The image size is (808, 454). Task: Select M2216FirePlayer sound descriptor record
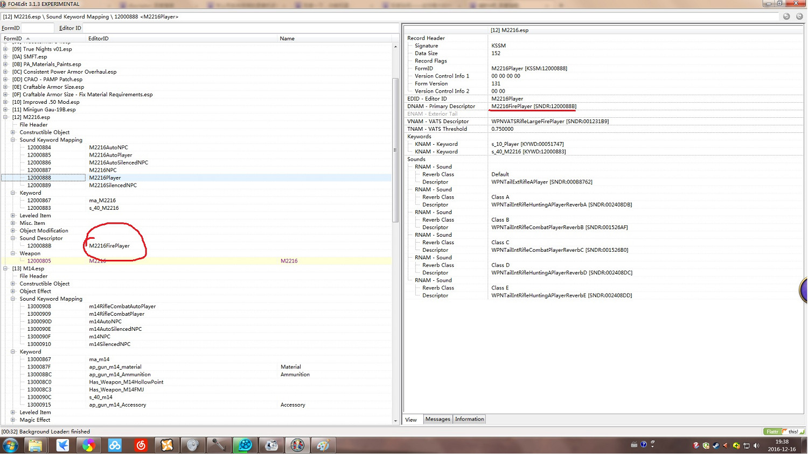click(x=109, y=246)
